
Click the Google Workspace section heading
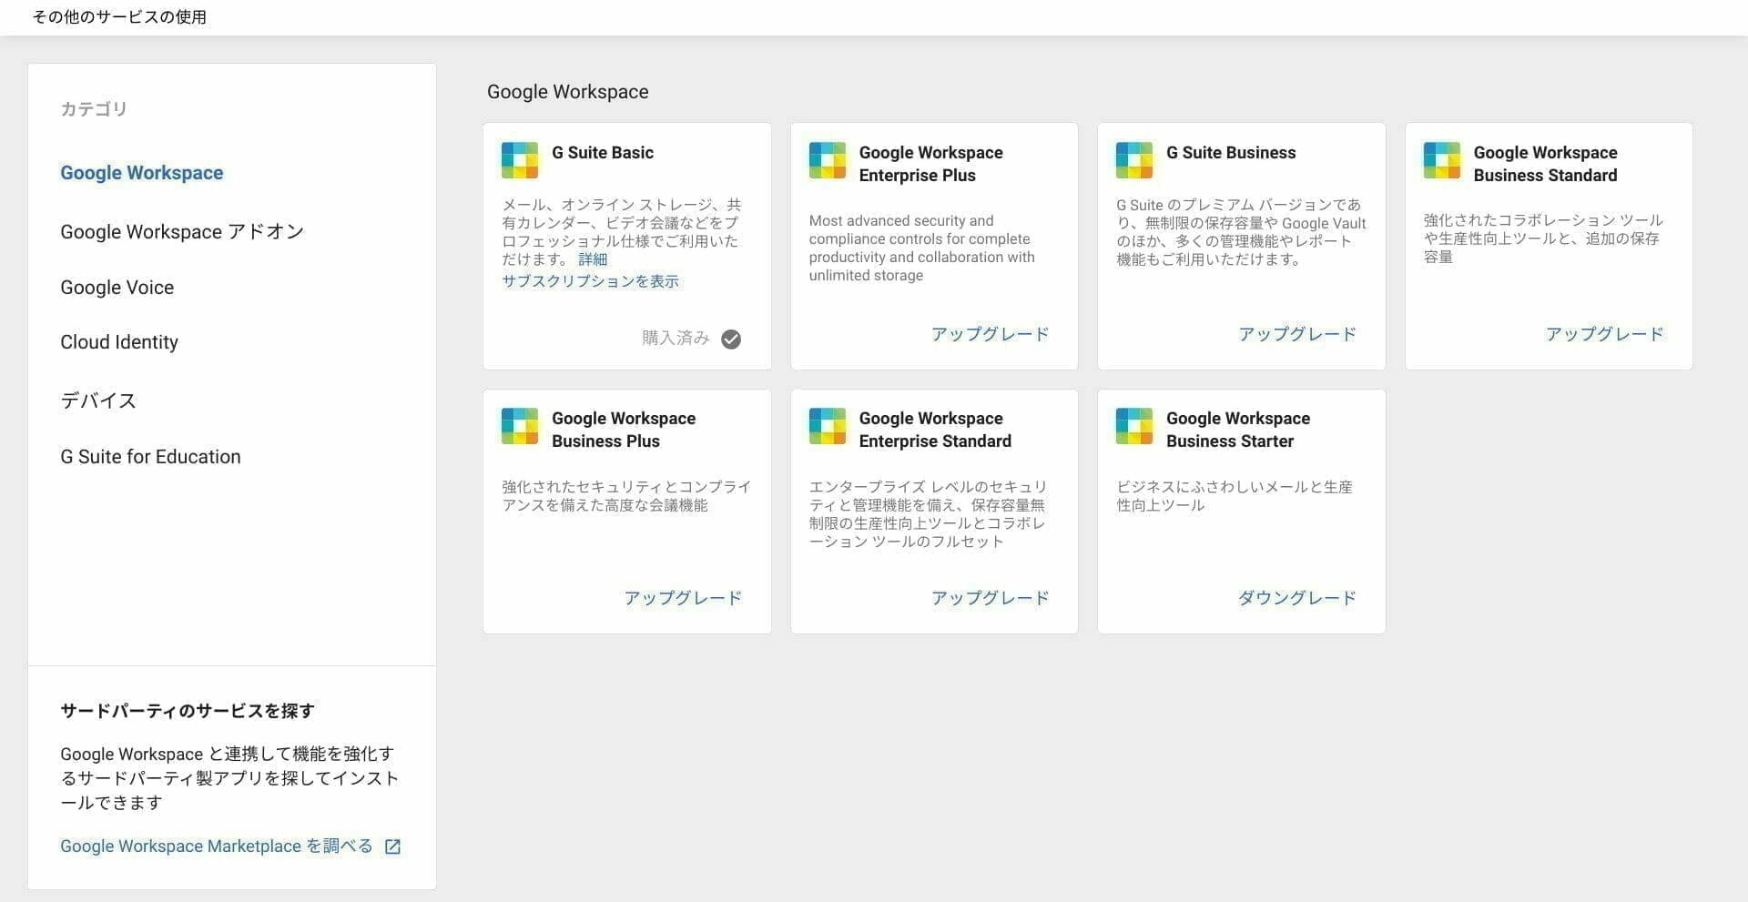tap(568, 92)
